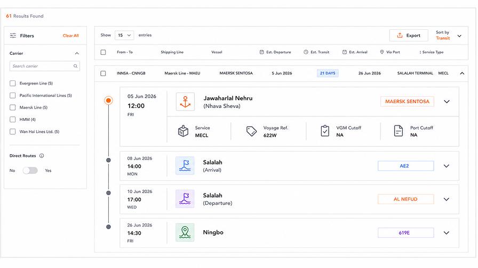Click Clear All filters link

coord(71,36)
